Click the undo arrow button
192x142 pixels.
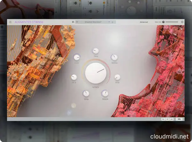(x=163, y=119)
